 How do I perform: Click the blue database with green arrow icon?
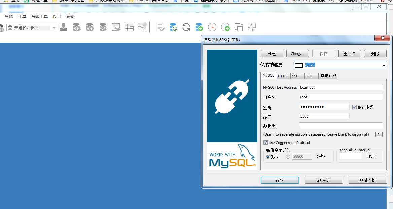pos(199,27)
